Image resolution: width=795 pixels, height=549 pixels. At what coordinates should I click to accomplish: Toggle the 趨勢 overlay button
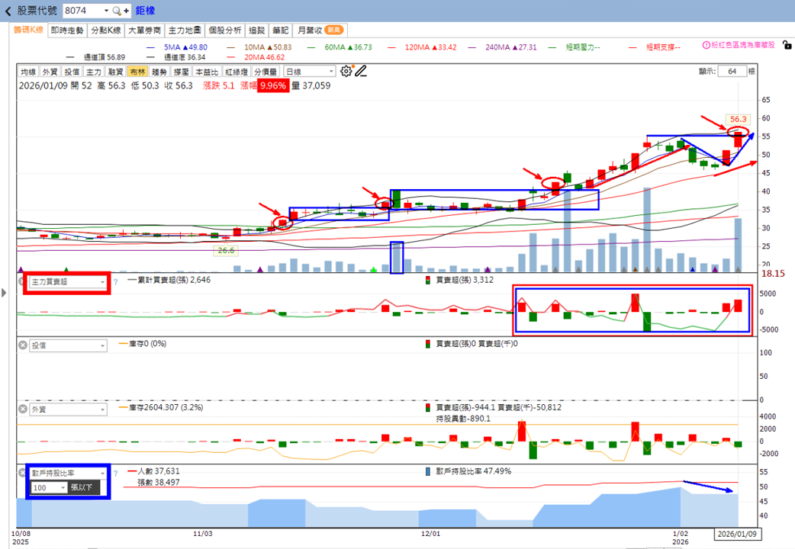(159, 72)
